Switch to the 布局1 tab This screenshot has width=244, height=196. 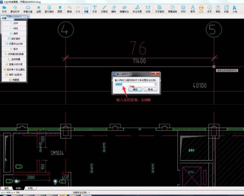18,188
